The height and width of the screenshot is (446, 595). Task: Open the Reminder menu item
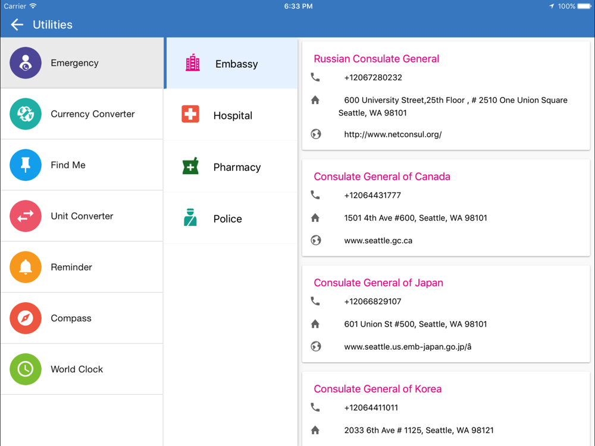pos(82,267)
